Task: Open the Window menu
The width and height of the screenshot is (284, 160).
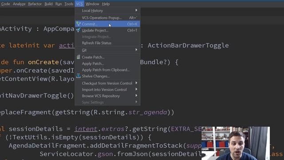Action: pyautogui.click(x=92, y=4)
